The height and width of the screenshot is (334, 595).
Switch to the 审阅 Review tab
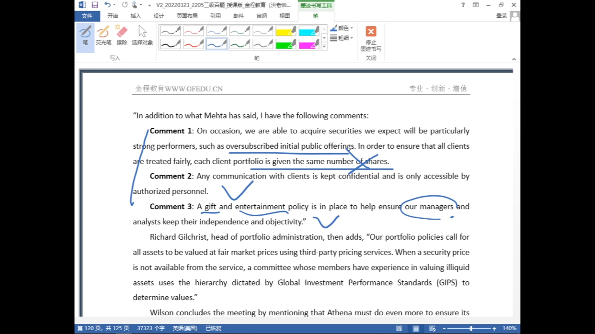pos(262,16)
